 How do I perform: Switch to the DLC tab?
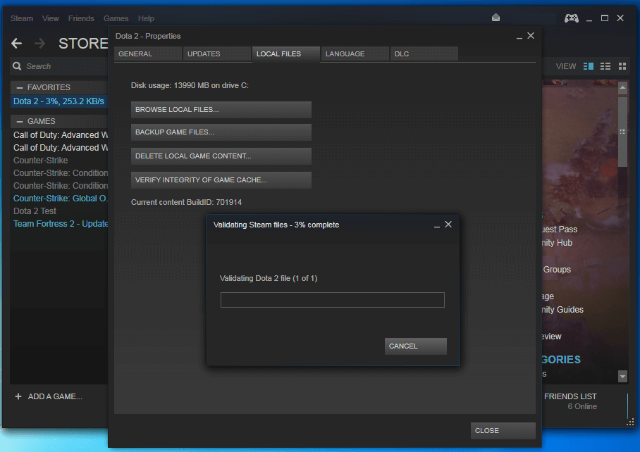click(424, 54)
